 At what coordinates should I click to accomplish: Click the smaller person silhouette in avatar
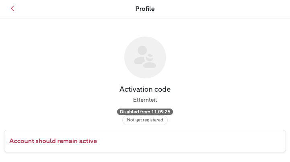150,61
